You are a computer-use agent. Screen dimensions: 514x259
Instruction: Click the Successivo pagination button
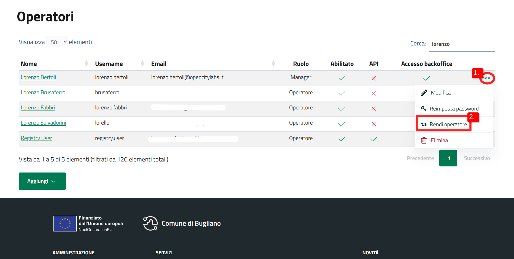click(477, 158)
